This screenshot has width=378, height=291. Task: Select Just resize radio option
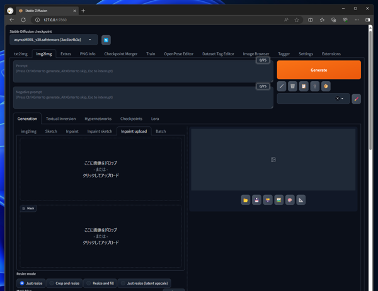tap(31, 283)
